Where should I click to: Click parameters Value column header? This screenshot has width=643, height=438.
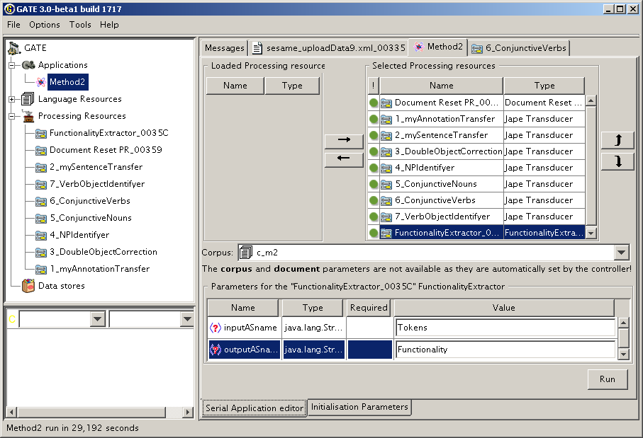pyautogui.click(x=503, y=308)
